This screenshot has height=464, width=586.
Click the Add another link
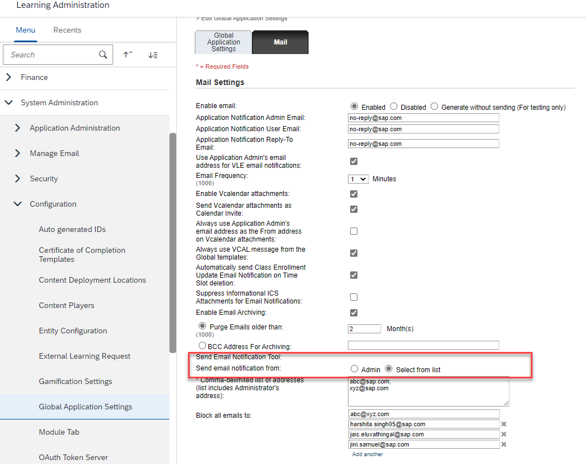(x=367, y=454)
